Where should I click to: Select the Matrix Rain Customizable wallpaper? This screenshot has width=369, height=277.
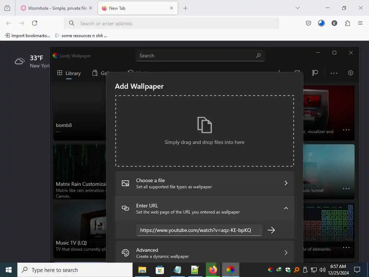(80, 172)
